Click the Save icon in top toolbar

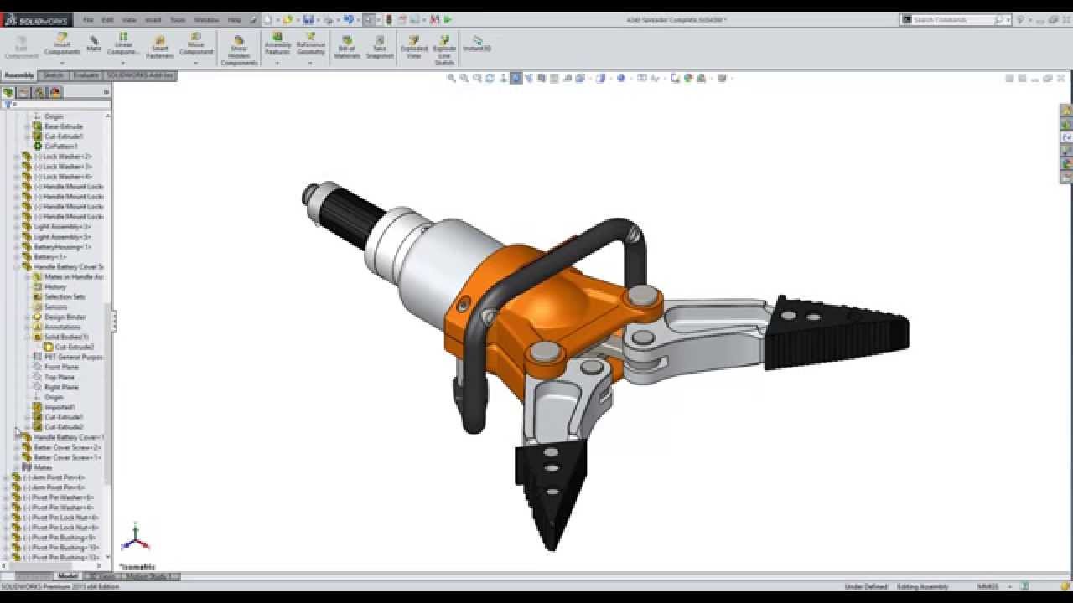(x=308, y=19)
